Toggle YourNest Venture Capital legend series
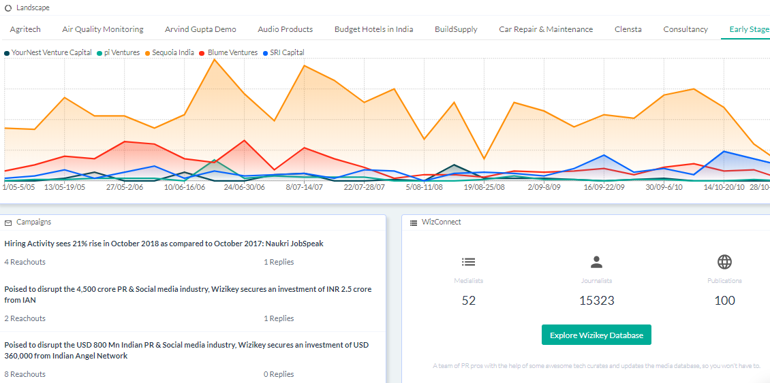 coord(48,52)
